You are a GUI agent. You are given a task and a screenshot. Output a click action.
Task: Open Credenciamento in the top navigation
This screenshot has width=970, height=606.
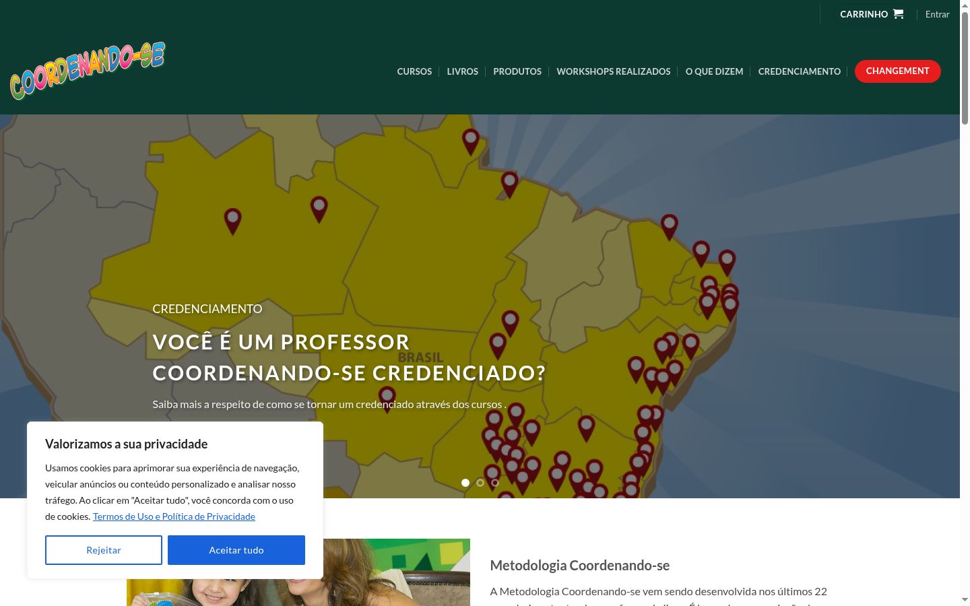click(x=800, y=71)
